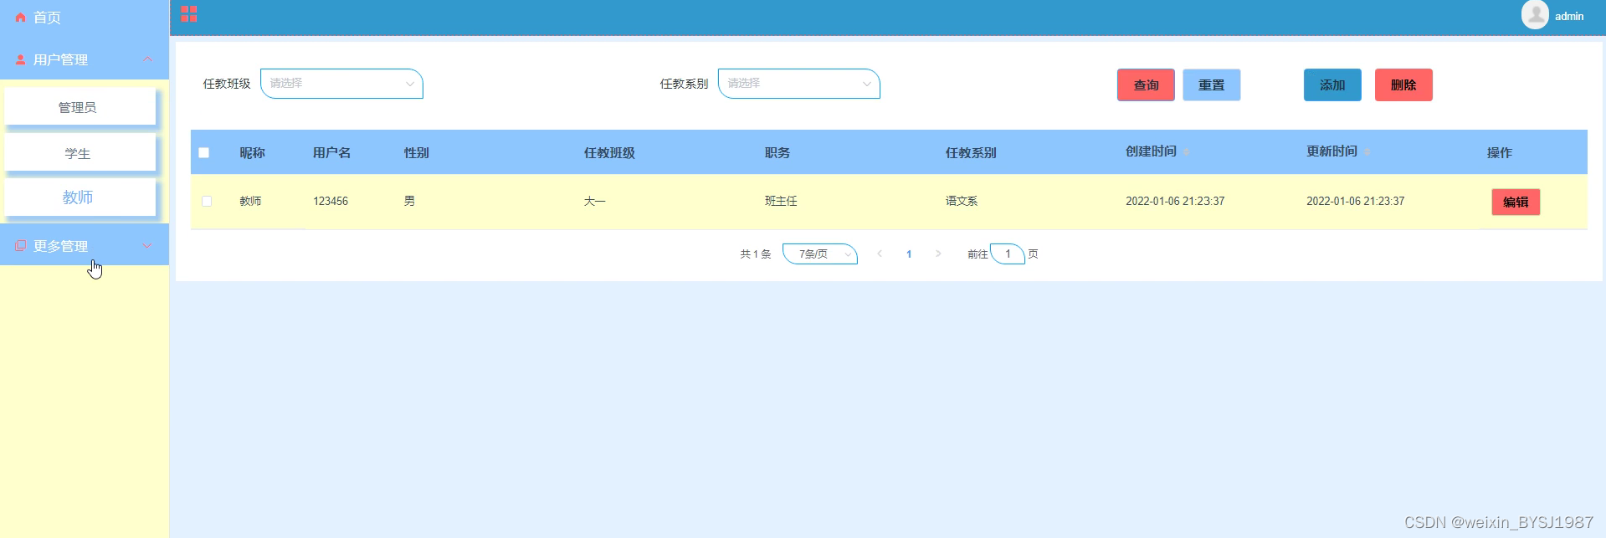Click the 更新时间 column header
Screen dimensions: 1606x538
[x=1331, y=151]
